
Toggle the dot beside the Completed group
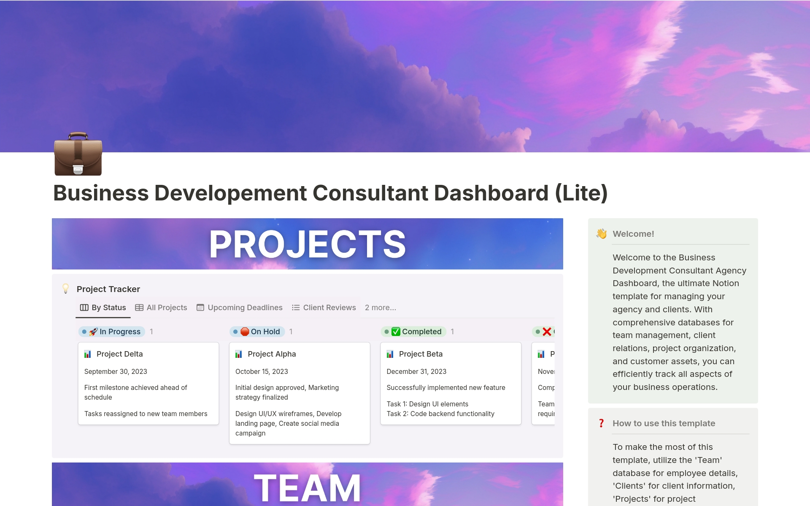click(387, 332)
